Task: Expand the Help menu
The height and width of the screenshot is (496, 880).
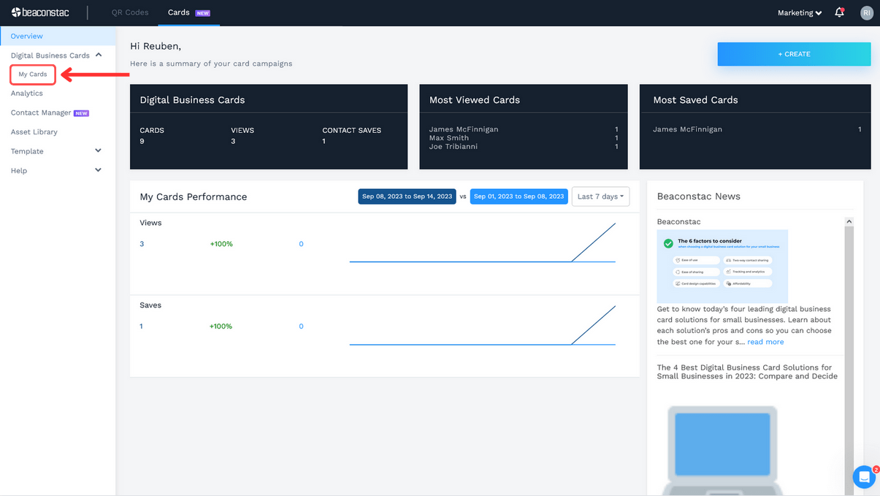Action: [x=99, y=170]
